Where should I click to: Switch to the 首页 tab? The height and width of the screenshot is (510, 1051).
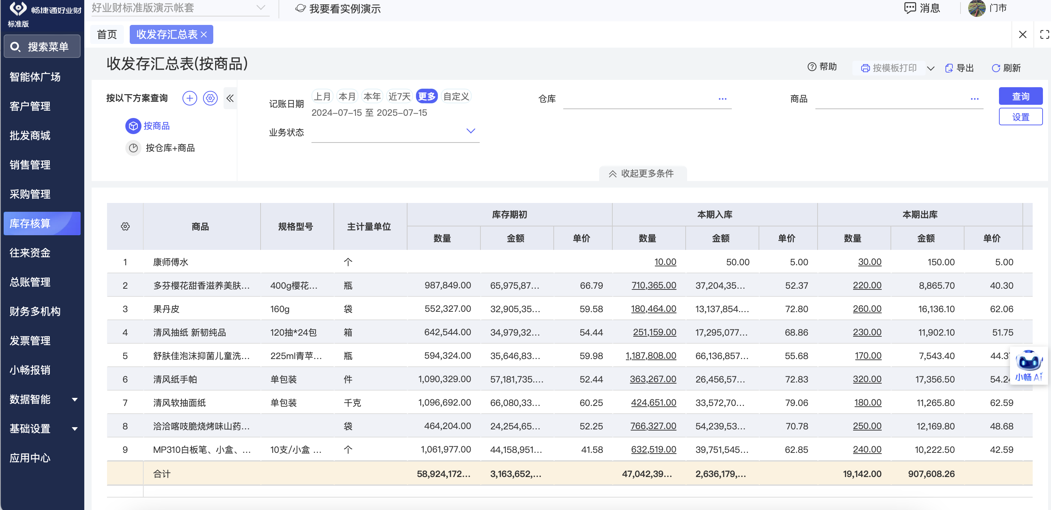click(107, 35)
